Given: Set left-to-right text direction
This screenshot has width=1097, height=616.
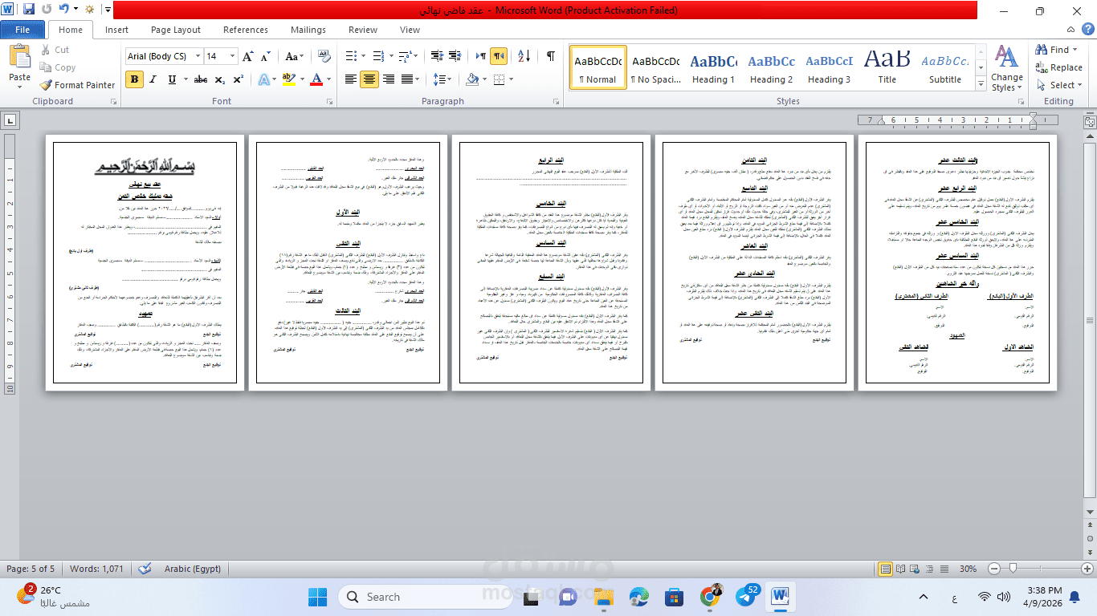Looking at the screenshot, I should (x=480, y=56).
